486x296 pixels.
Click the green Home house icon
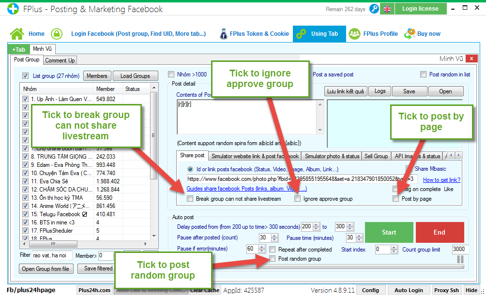pos(17,34)
